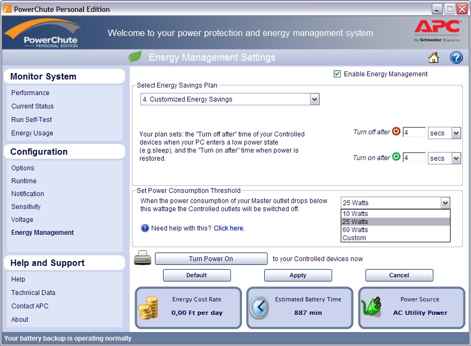
Task: Open Technical Data page
Action: [33, 293]
